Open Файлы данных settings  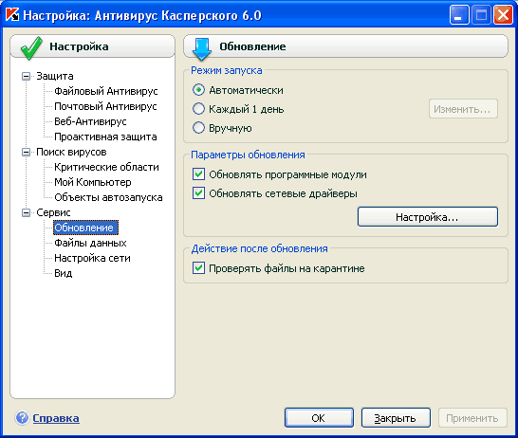coord(90,243)
